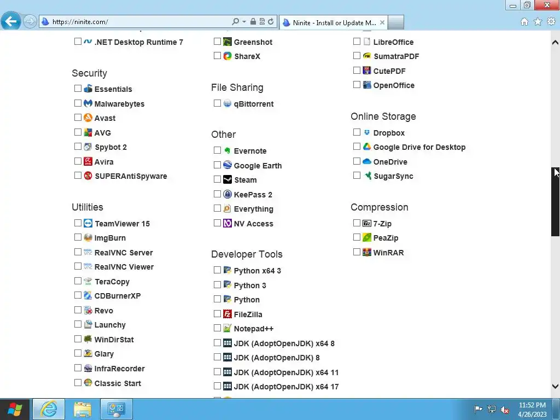Viewport: 560px width, 420px height.
Task: Click the Avast orange icon
Action: click(x=88, y=118)
